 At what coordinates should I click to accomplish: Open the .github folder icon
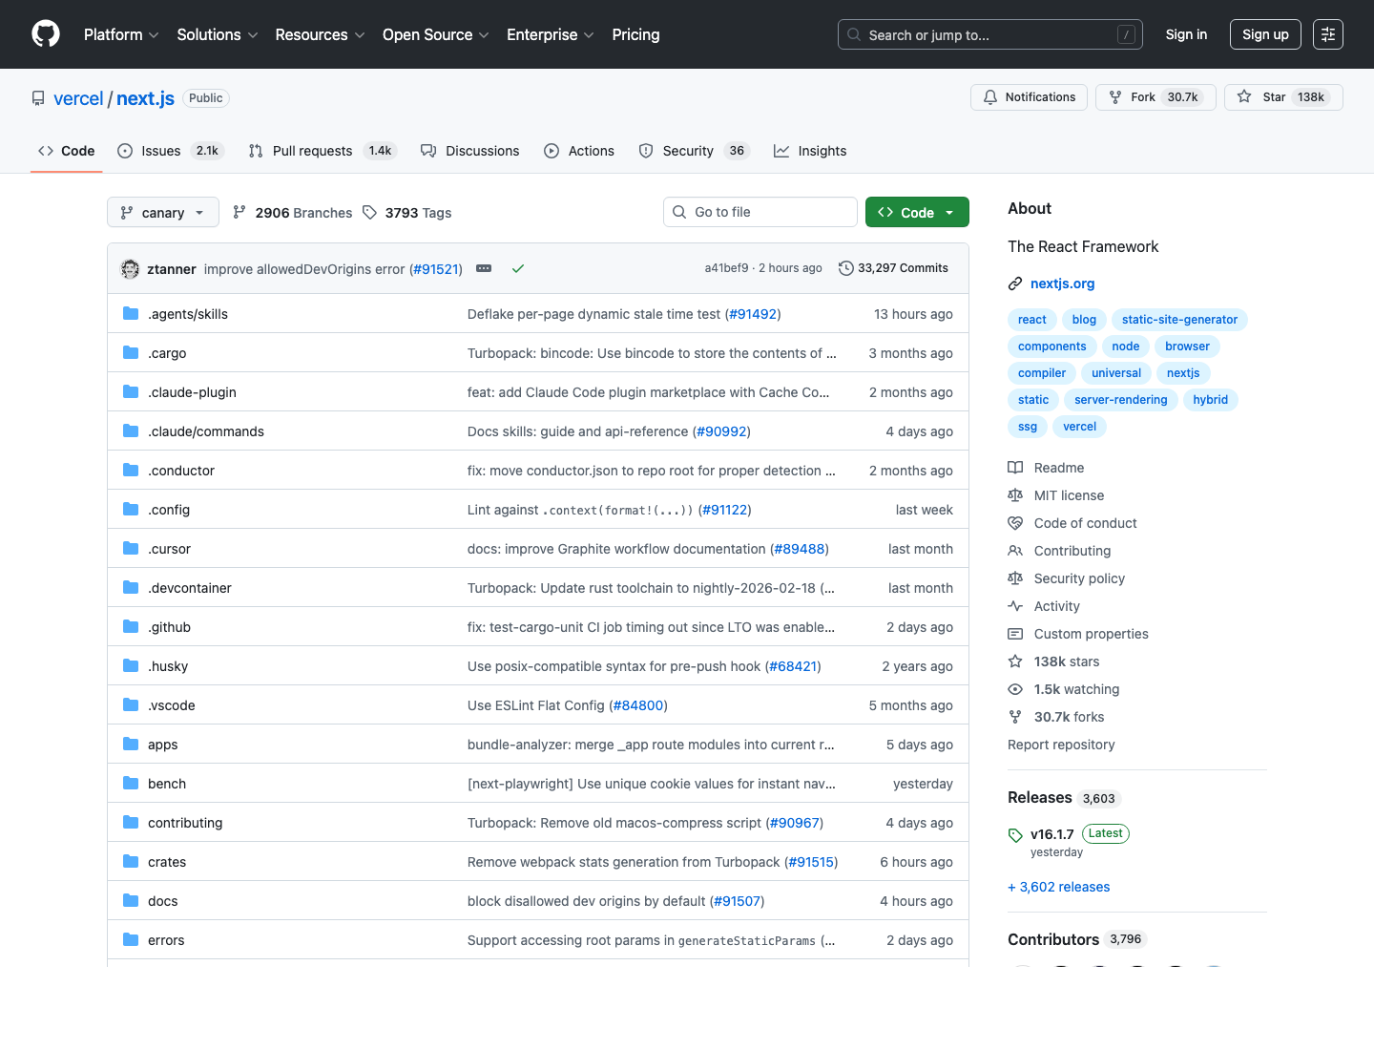pos(130,626)
